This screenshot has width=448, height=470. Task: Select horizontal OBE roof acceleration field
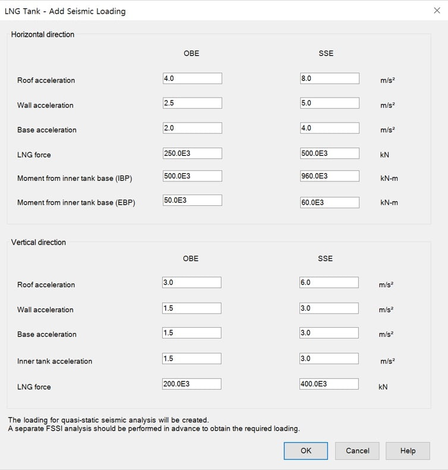tap(192, 79)
